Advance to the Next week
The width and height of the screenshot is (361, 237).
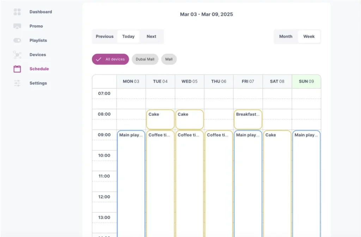point(151,36)
